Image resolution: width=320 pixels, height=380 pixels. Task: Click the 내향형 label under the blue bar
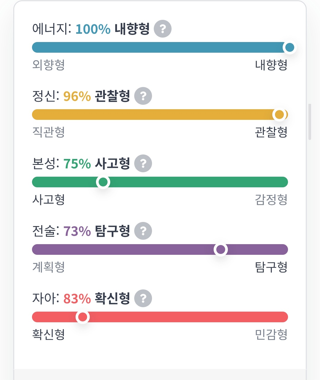click(271, 65)
